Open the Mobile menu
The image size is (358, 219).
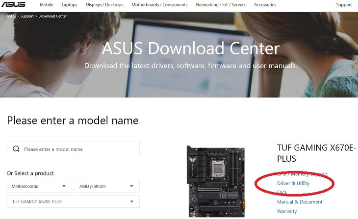click(x=47, y=4)
